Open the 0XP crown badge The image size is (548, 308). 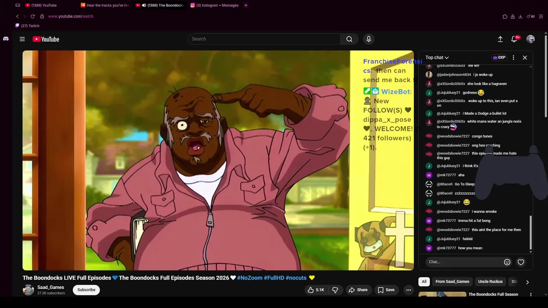[x=499, y=57]
